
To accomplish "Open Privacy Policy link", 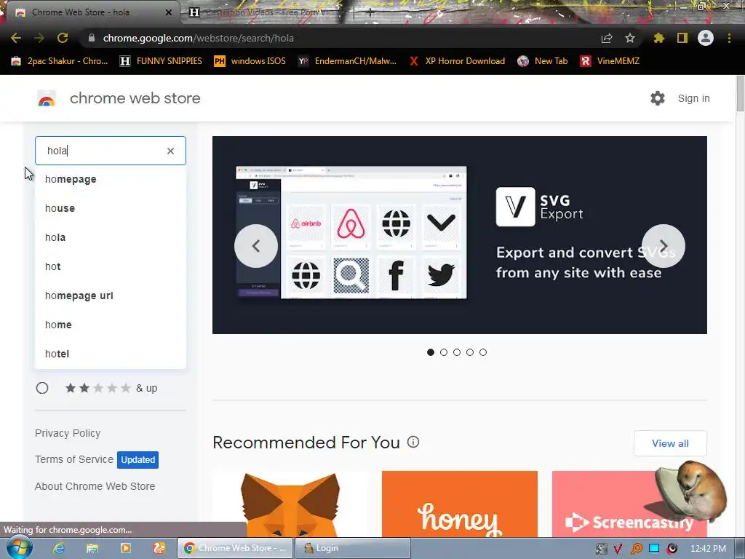I will (68, 433).
